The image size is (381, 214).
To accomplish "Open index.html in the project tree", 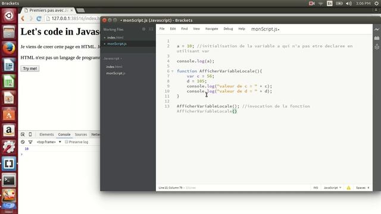I will click(114, 67).
